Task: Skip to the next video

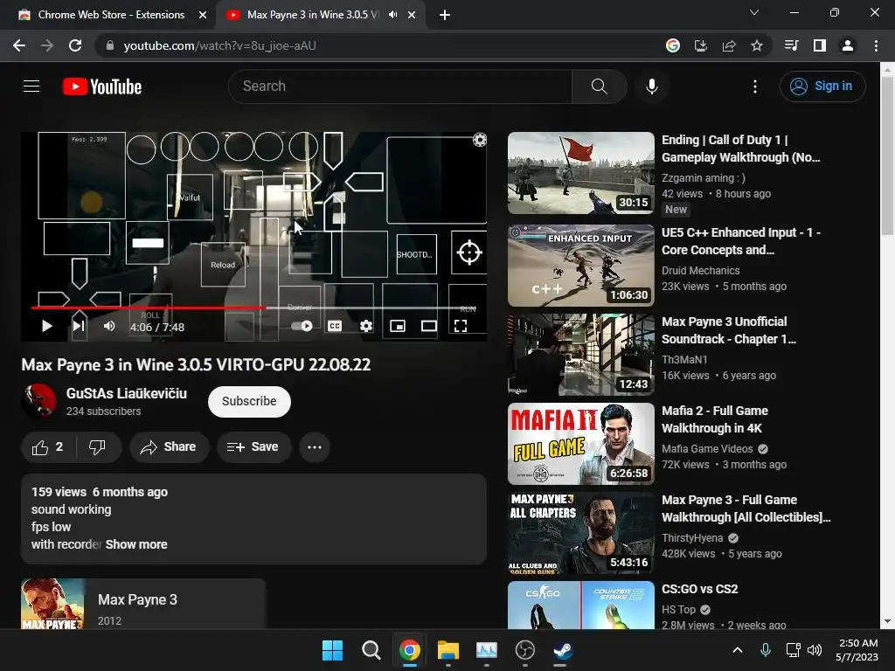Action: [79, 326]
